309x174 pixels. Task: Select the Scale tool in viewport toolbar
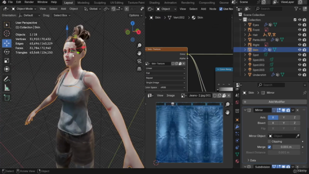pyautogui.click(x=7, y=60)
